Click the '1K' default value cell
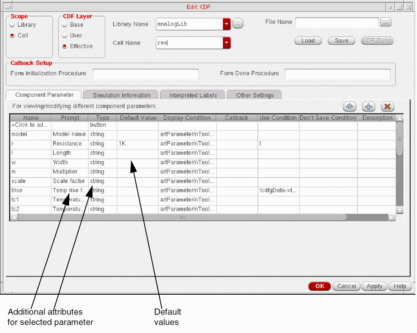 [137, 144]
